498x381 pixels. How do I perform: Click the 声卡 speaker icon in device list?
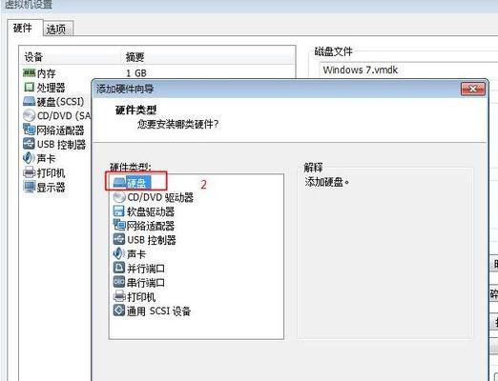[29, 158]
